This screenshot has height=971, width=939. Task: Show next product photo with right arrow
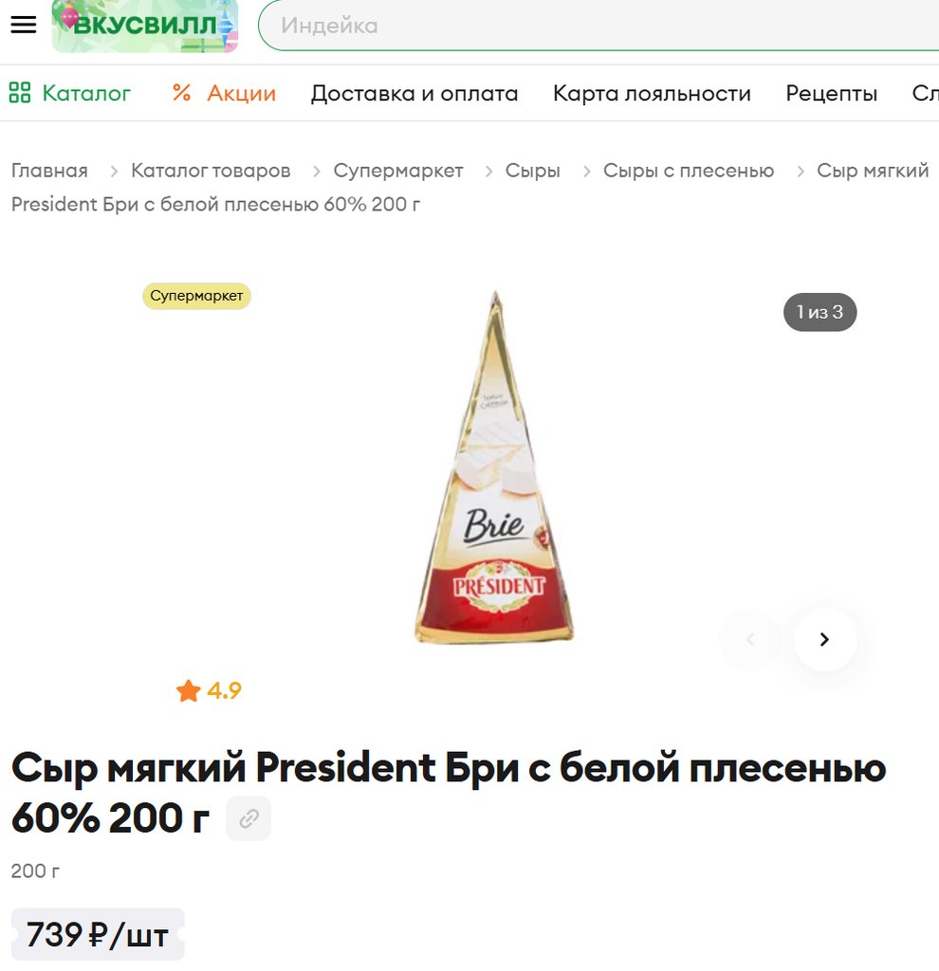coord(824,639)
